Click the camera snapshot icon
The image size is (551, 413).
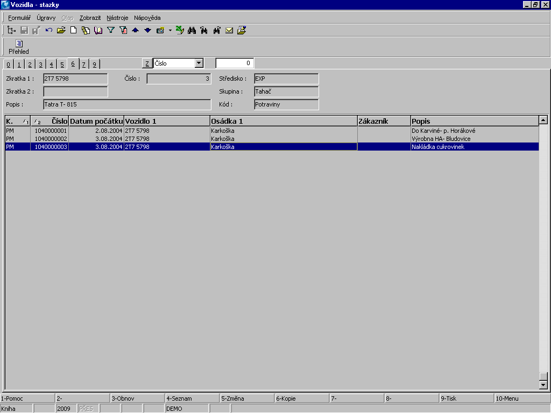tap(160, 31)
